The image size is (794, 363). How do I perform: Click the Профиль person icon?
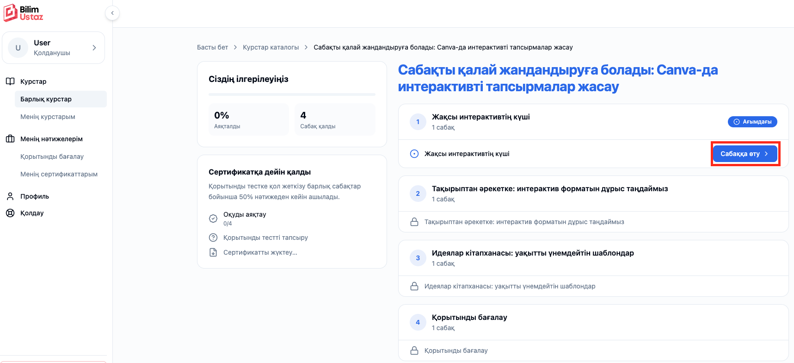point(10,196)
